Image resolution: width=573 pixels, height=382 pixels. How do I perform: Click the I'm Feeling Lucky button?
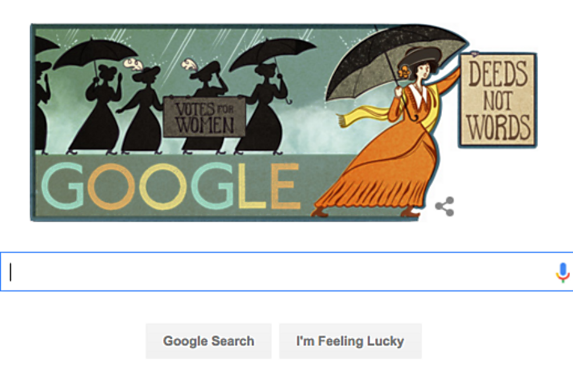pos(350,341)
